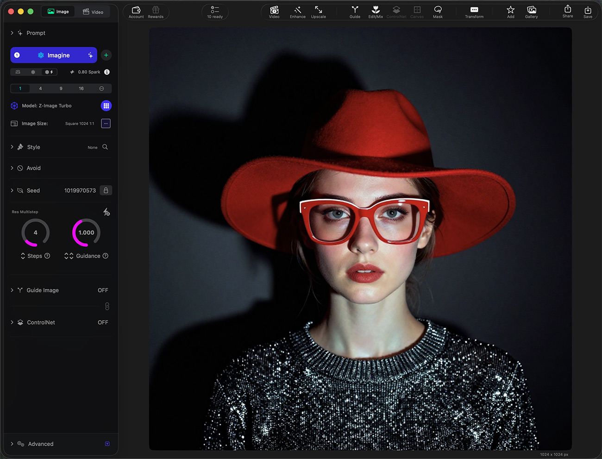The width and height of the screenshot is (602, 459).
Task: Open the Transform tool
Action: [x=474, y=12]
